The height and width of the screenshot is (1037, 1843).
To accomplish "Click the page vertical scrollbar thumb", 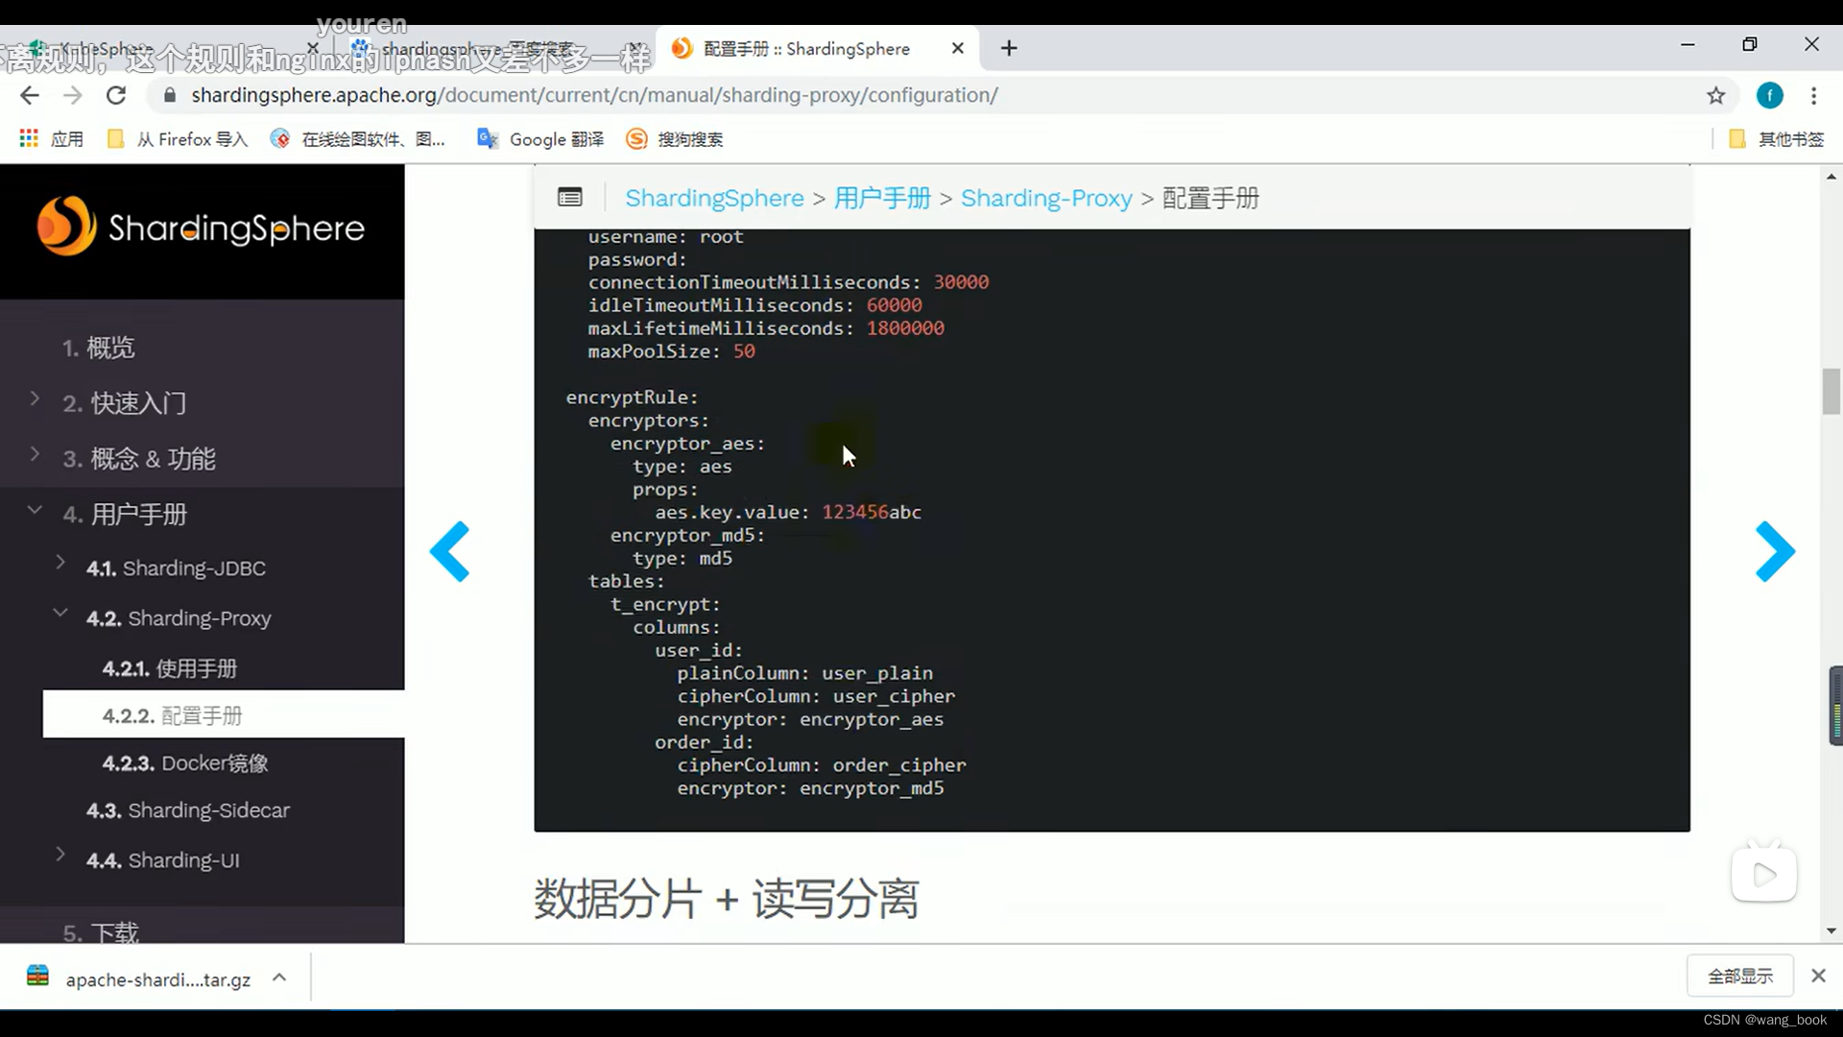I will pos(1831,391).
